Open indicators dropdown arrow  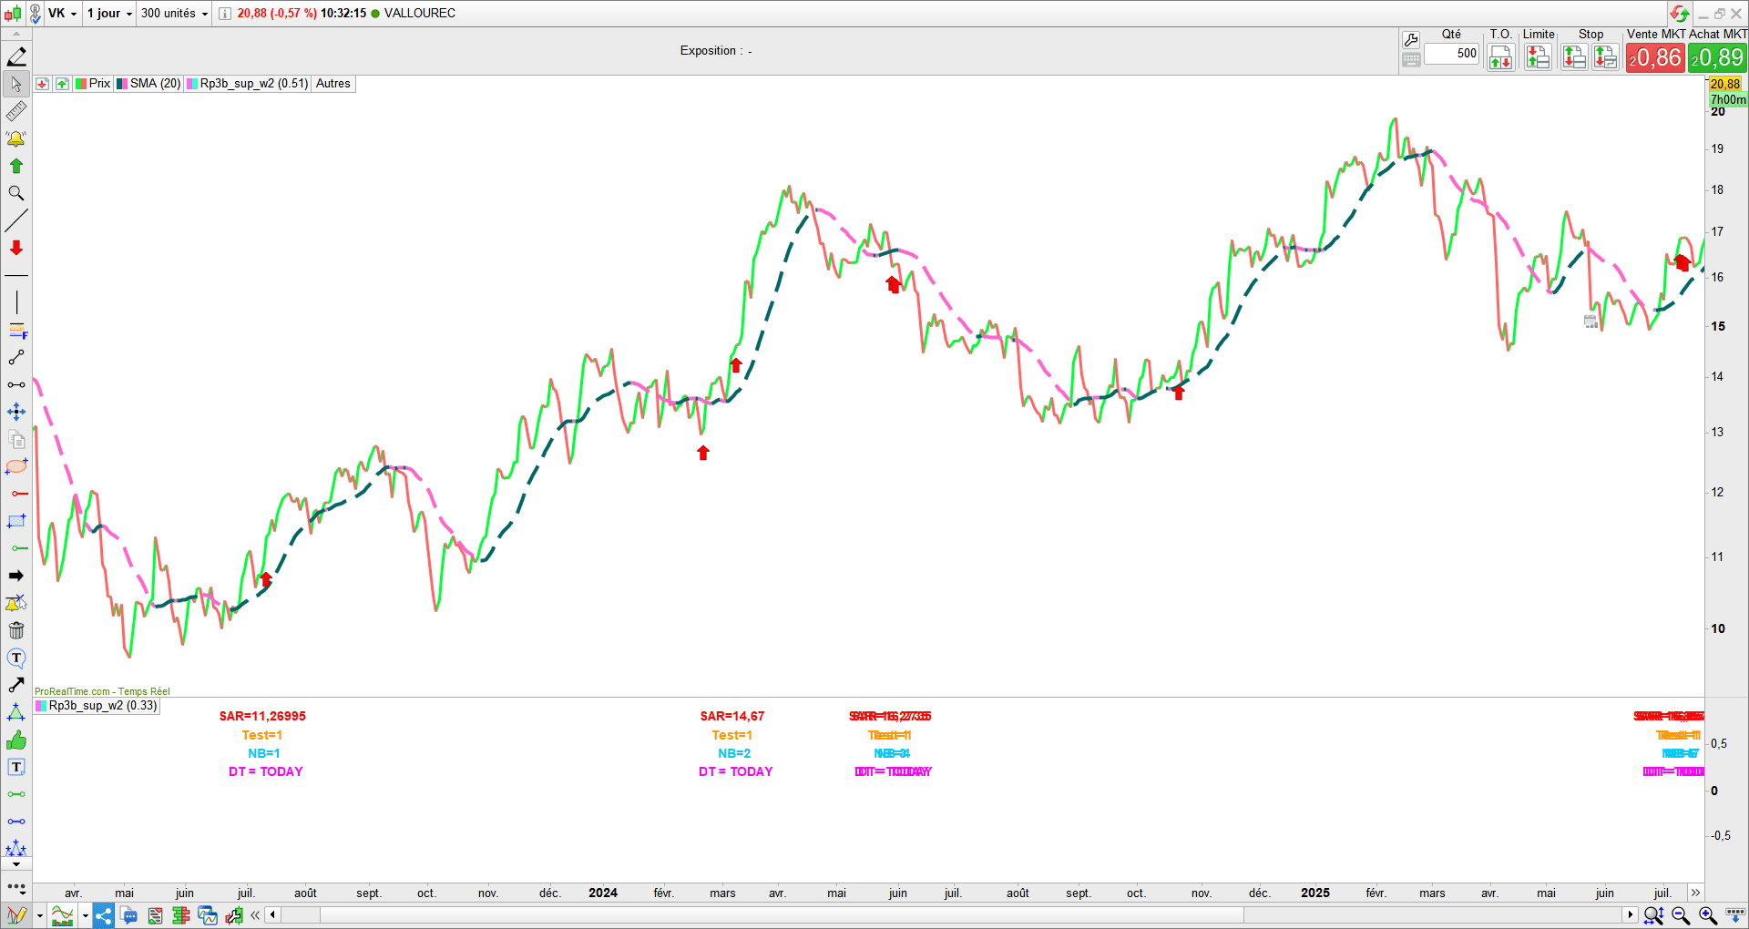pos(85,915)
